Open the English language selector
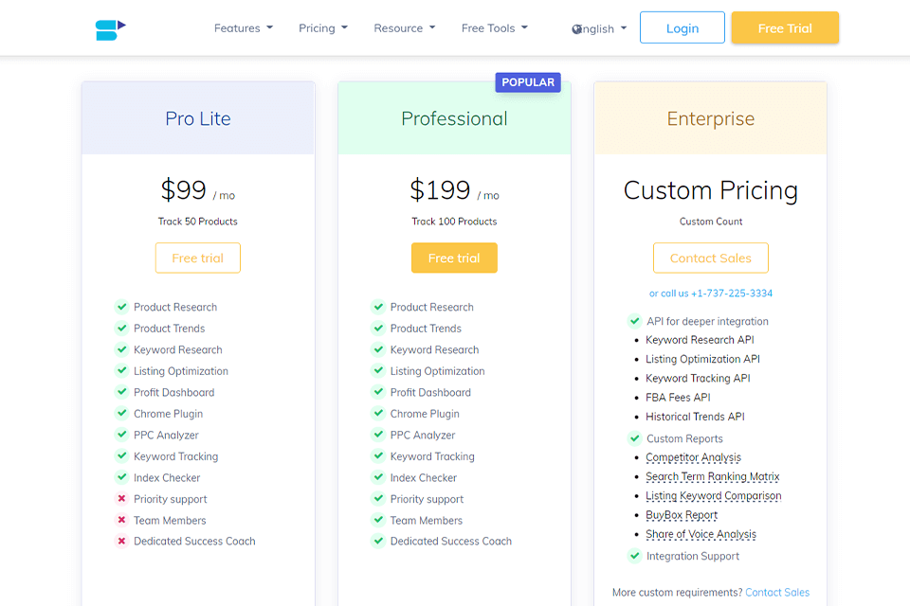The image size is (910, 606). coord(600,28)
